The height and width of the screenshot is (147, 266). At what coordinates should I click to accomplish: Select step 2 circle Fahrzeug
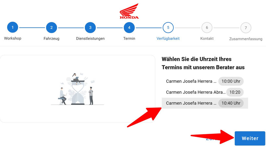tap(51, 28)
